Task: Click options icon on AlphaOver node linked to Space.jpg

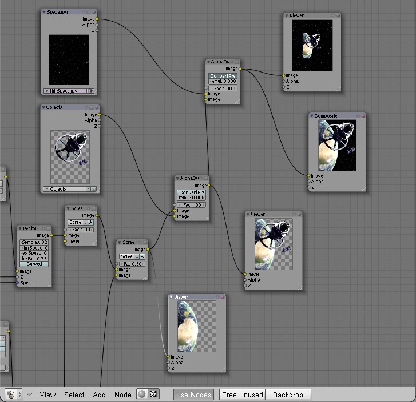Action: coord(237,62)
